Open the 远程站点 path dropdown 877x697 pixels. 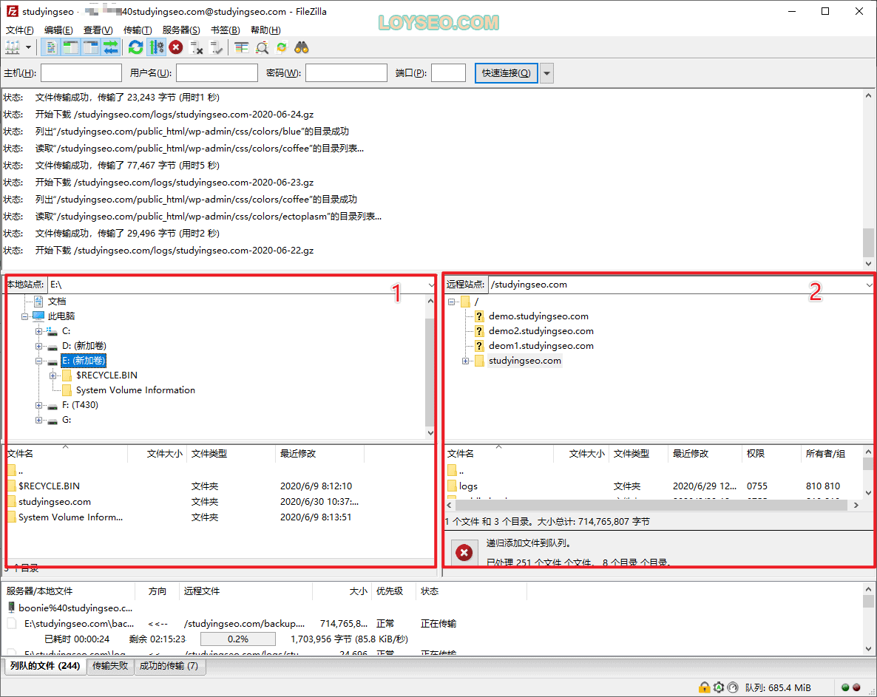[x=869, y=285]
